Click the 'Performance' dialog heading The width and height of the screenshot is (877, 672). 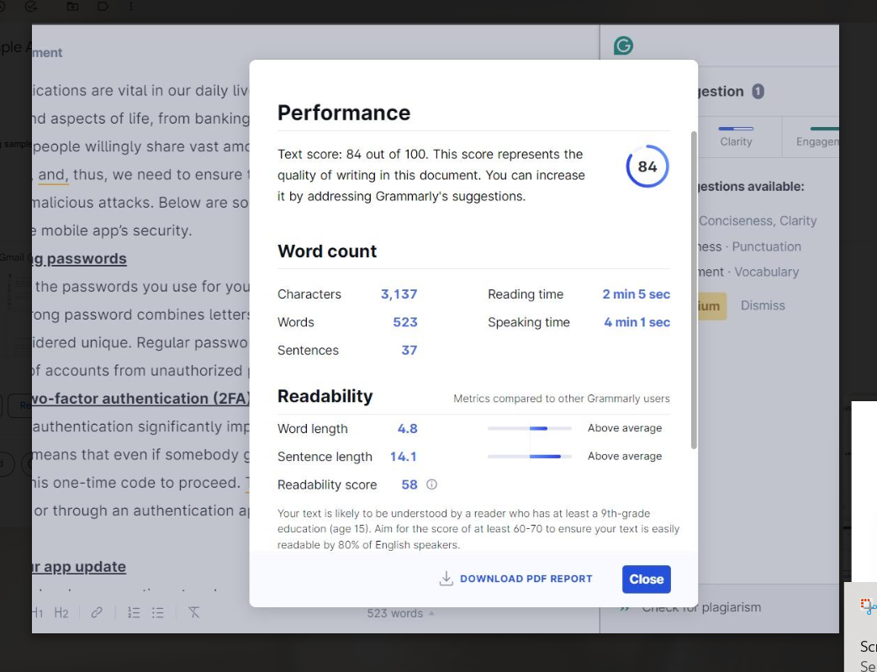click(344, 113)
